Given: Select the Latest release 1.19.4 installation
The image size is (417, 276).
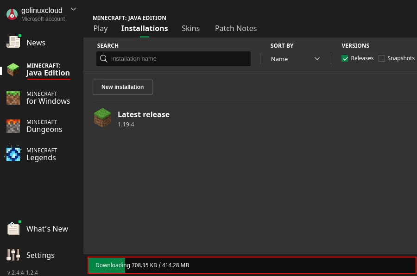Looking at the screenshot, I should pyautogui.click(x=144, y=119).
